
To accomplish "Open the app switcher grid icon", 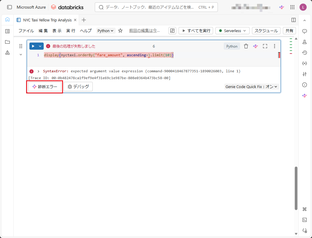I will [292, 7].
